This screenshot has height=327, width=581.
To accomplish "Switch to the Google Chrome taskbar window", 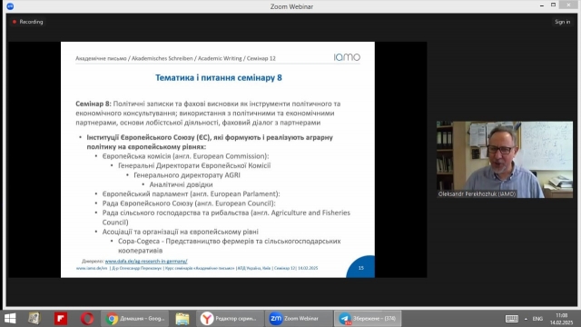I will click(135, 319).
